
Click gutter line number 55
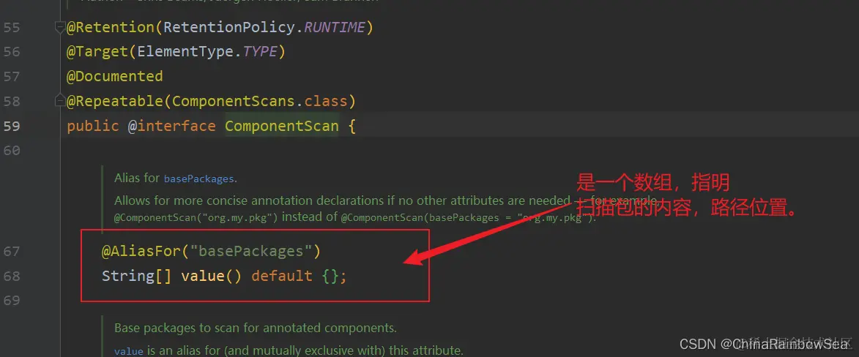pyautogui.click(x=12, y=27)
